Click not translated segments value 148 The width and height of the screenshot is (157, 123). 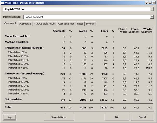pos(63,100)
